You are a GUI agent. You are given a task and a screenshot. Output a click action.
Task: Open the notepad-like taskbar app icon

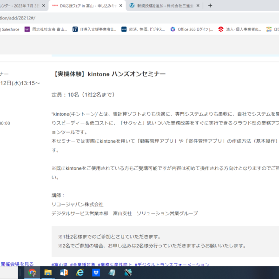pyautogui.click(x=112, y=272)
